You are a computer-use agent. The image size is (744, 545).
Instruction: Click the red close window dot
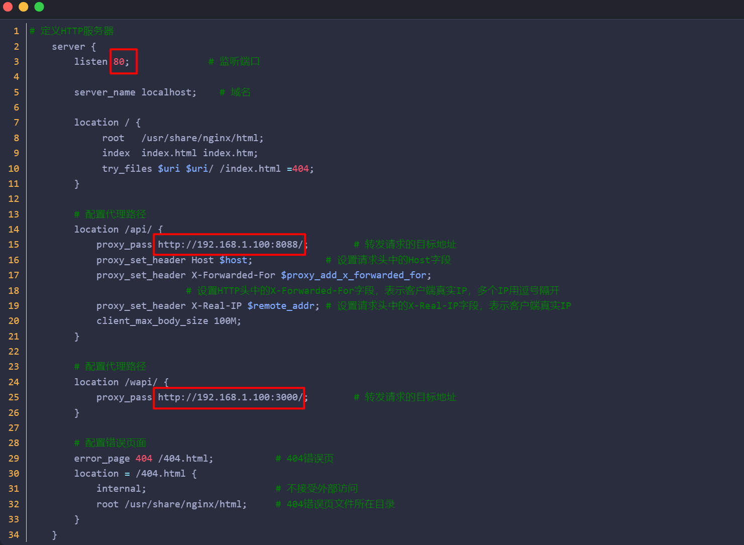[8, 7]
